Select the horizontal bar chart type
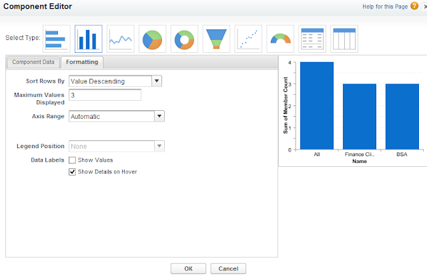The width and height of the screenshot is (427, 275). (x=57, y=39)
